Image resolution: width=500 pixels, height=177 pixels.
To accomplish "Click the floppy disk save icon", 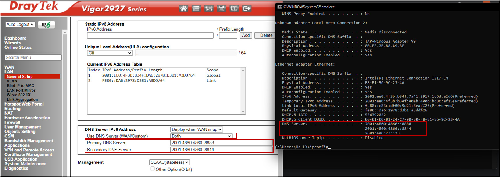I will (x=221, y=8).
